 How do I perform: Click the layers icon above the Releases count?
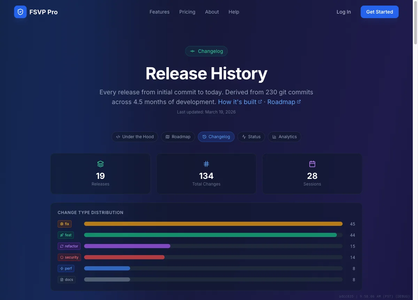pos(100,164)
